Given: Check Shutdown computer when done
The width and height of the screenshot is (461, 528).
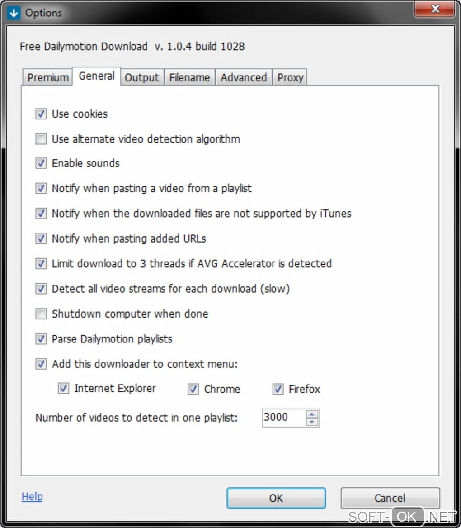Looking at the screenshot, I should [x=41, y=314].
